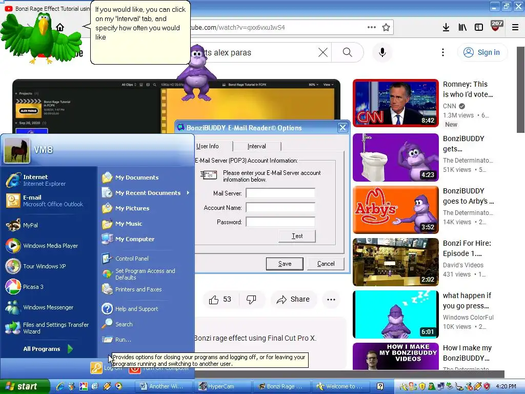Open My Music folder

[x=122, y=224]
